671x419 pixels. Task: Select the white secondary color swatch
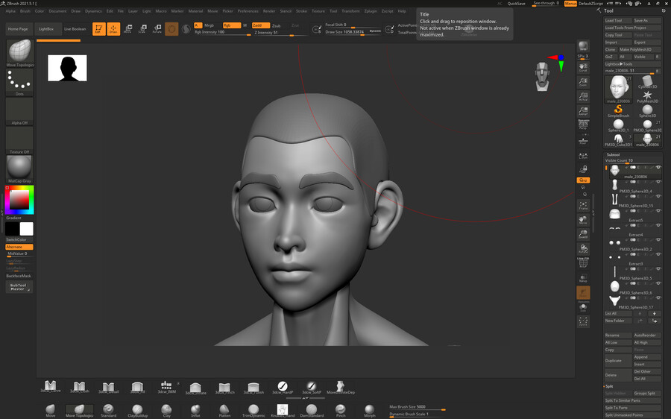[26, 229]
